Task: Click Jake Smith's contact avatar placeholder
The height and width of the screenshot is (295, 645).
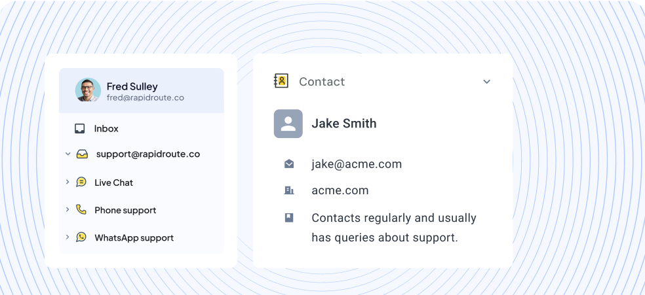Action: [288, 124]
